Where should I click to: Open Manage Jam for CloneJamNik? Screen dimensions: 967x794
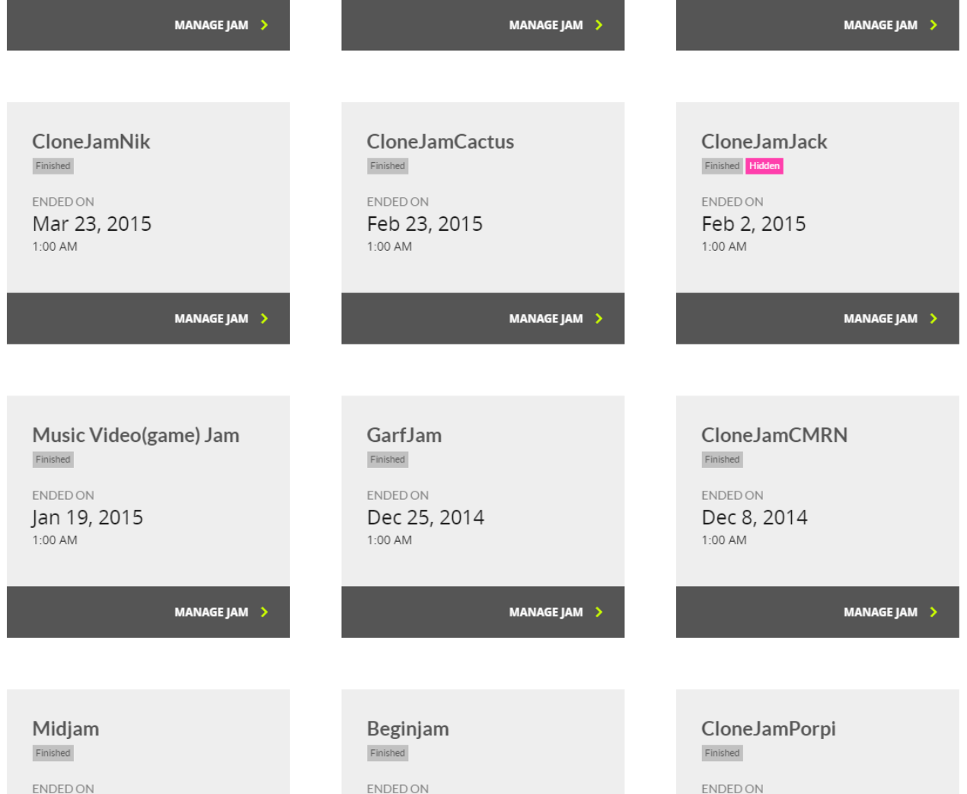(148, 319)
